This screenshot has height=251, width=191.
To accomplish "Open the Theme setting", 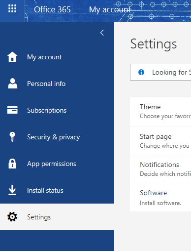I will [x=160, y=112].
